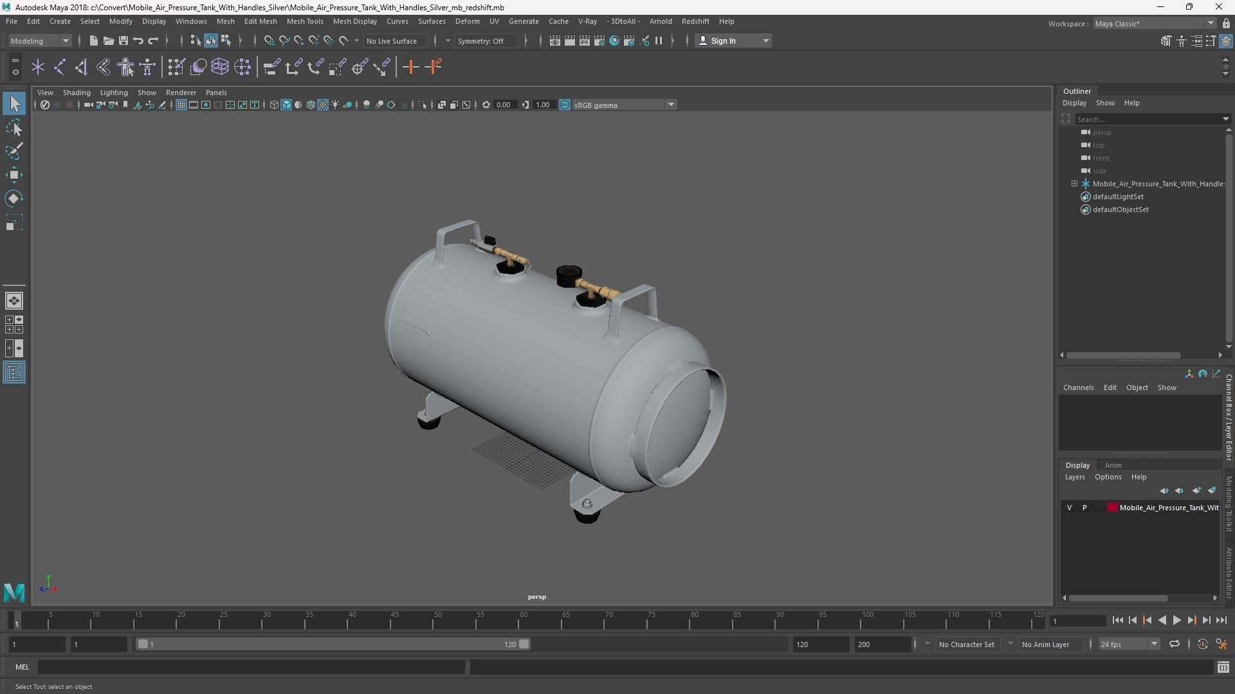
Task: Click step back one frame button
Action: (1132, 620)
